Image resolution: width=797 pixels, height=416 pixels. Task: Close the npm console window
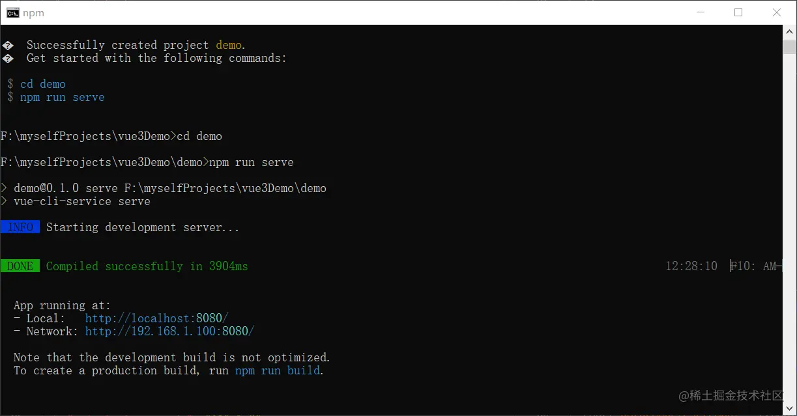(777, 12)
